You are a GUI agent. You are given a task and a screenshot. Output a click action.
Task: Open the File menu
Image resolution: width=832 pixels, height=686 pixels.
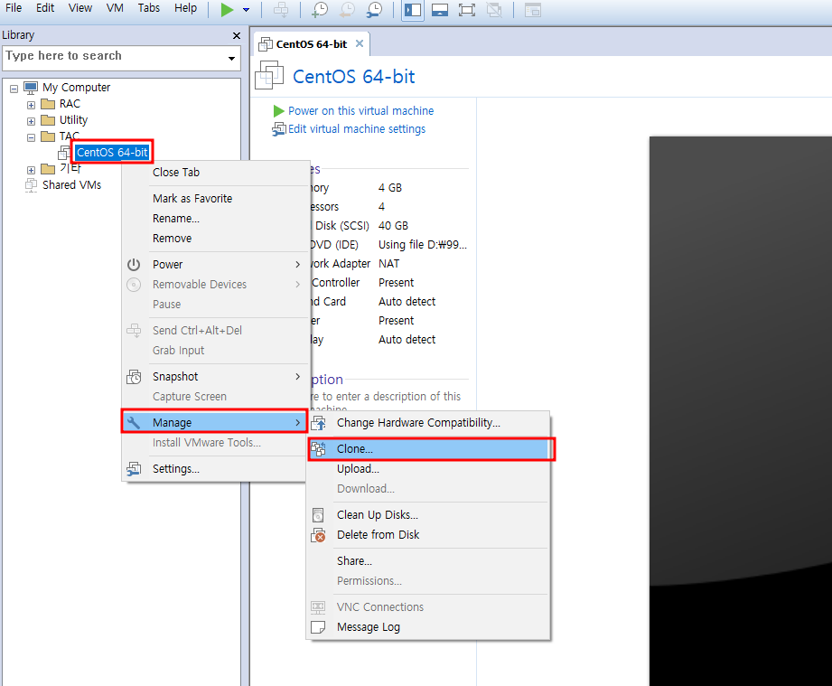click(14, 8)
